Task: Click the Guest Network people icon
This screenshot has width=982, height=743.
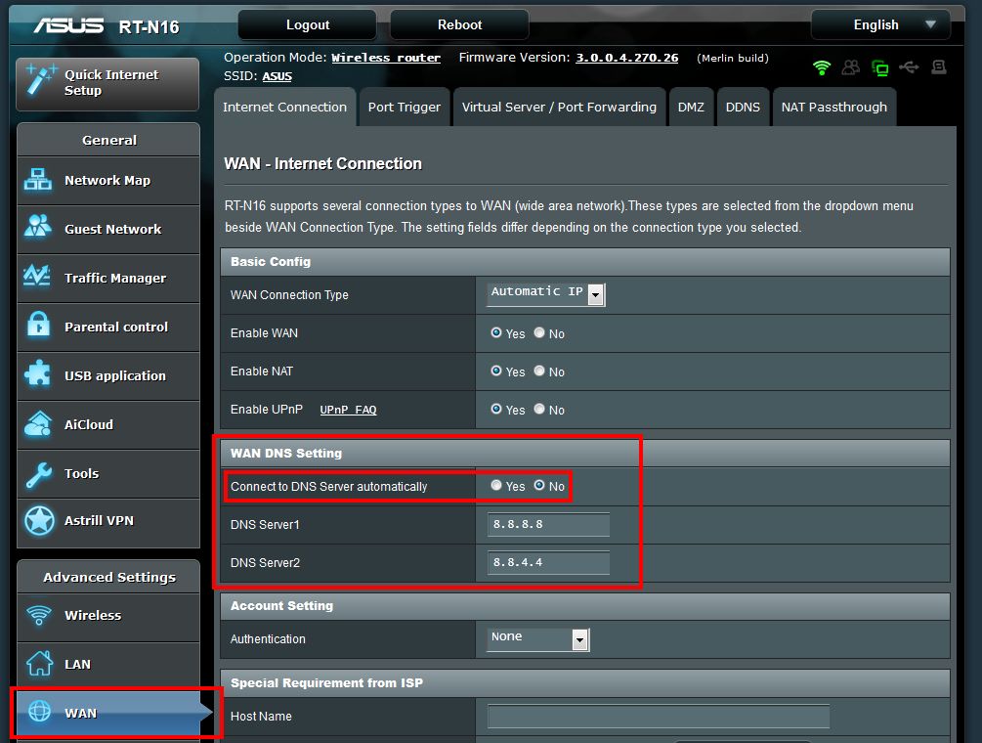Action: (x=38, y=228)
